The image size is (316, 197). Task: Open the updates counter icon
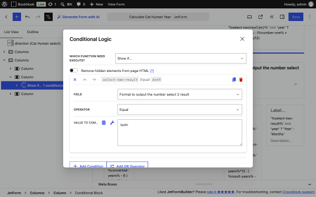(x=52, y=4)
